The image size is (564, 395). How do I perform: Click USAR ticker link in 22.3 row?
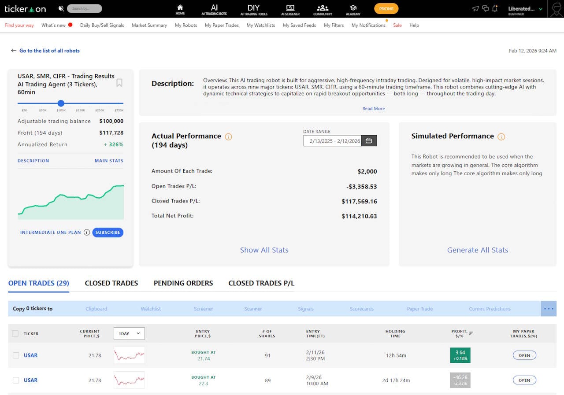click(x=31, y=380)
